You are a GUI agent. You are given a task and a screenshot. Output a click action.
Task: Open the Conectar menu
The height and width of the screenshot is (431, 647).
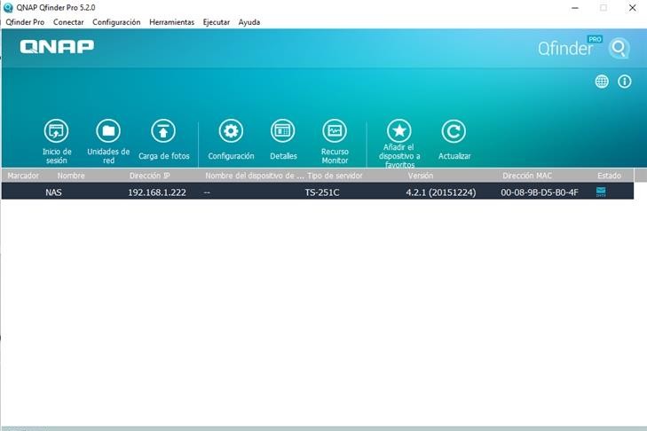tap(68, 22)
